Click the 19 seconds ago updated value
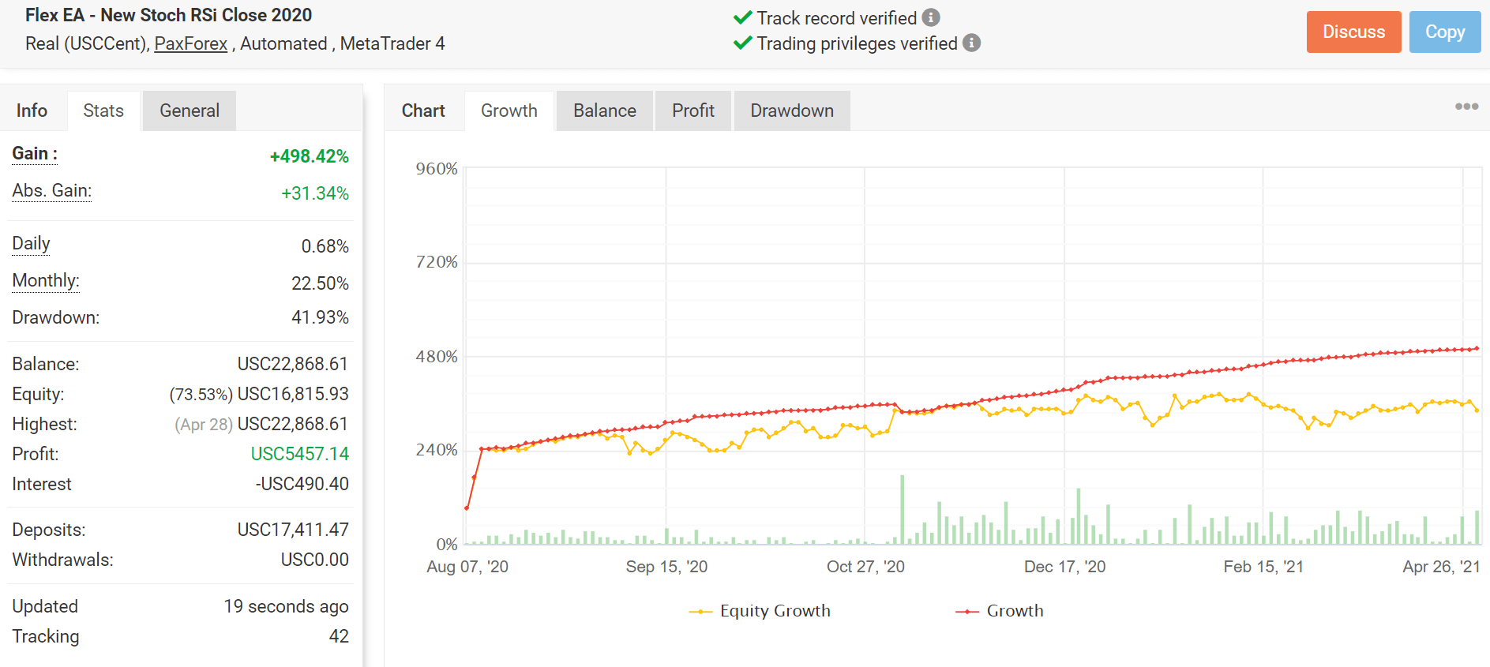 pyautogui.click(x=286, y=606)
